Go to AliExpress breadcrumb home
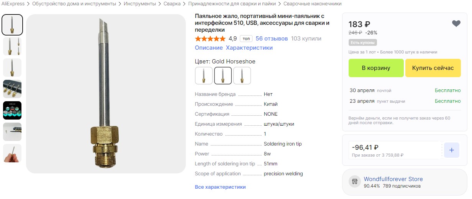Viewport: 472px width, 199px height. pyautogui.click(x=13, y=4)
